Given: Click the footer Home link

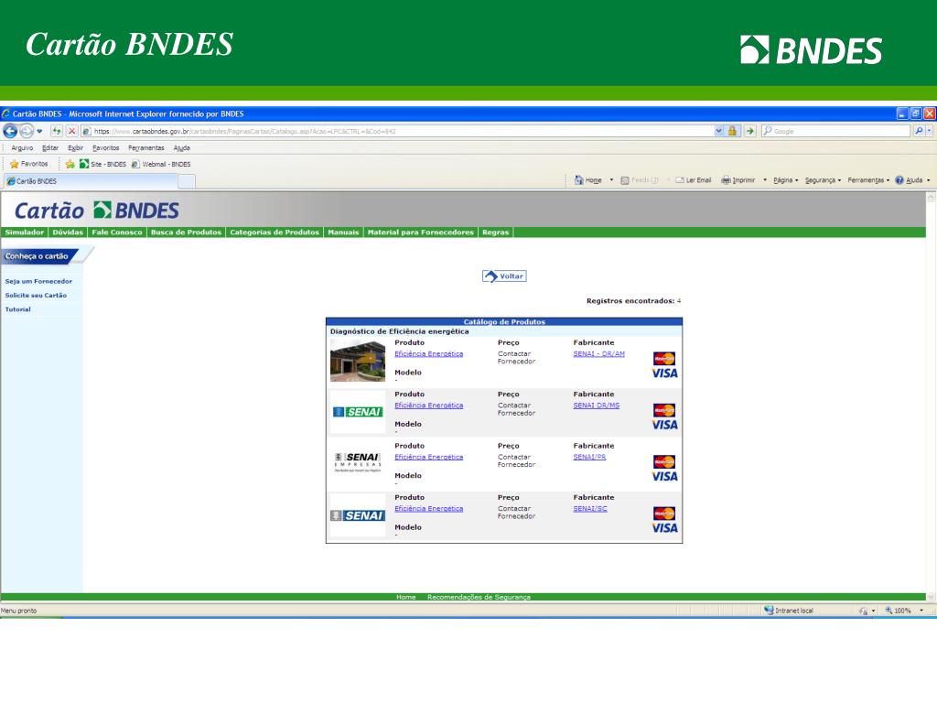Looking at the screenshot, I should coord(405,597).
